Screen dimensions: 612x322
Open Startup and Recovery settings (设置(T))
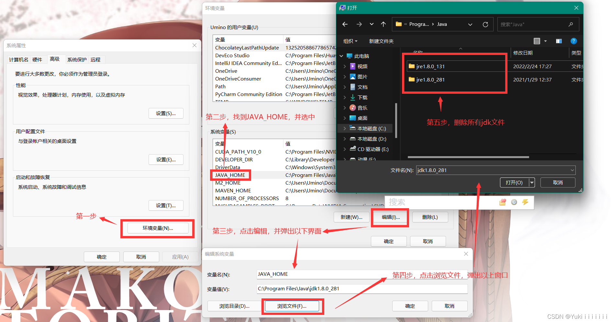(166, 205)
